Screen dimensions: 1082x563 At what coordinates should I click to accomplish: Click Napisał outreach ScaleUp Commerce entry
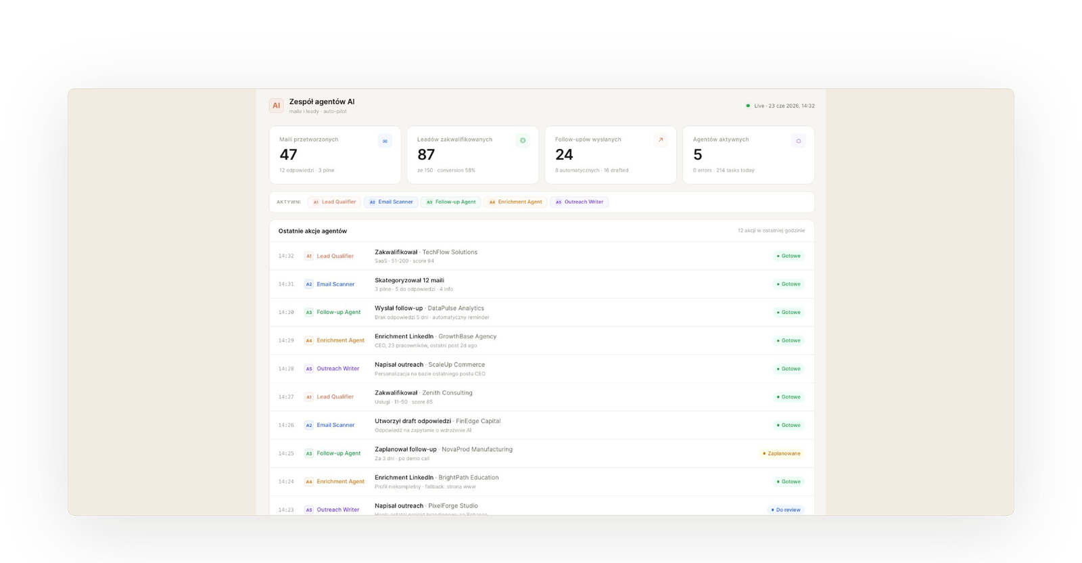pyautogui.click(x=429, y=365)
